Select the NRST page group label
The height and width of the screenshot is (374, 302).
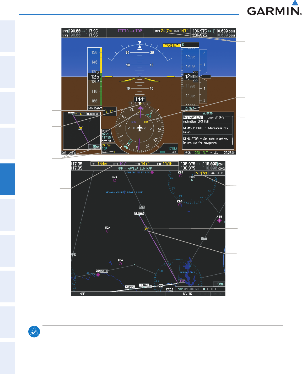tap(198, 289)
